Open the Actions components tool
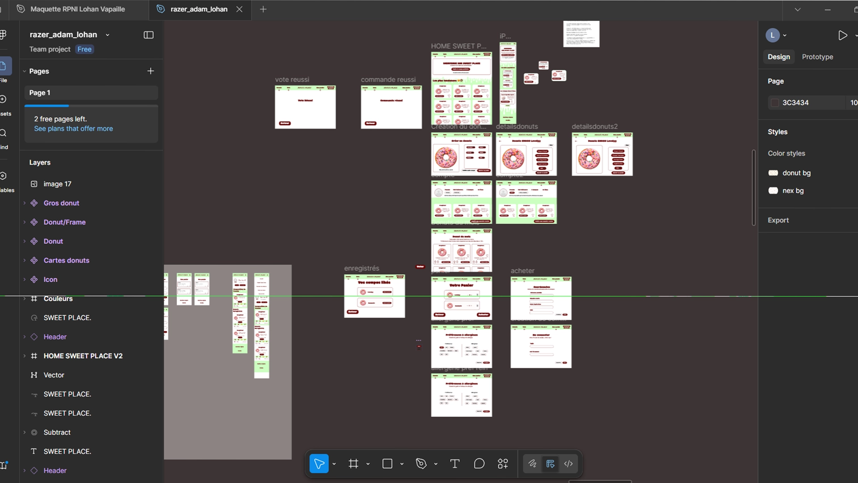 tap(503, 464)
